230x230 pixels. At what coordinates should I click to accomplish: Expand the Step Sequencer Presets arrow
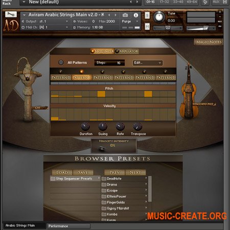click(99, 178)
